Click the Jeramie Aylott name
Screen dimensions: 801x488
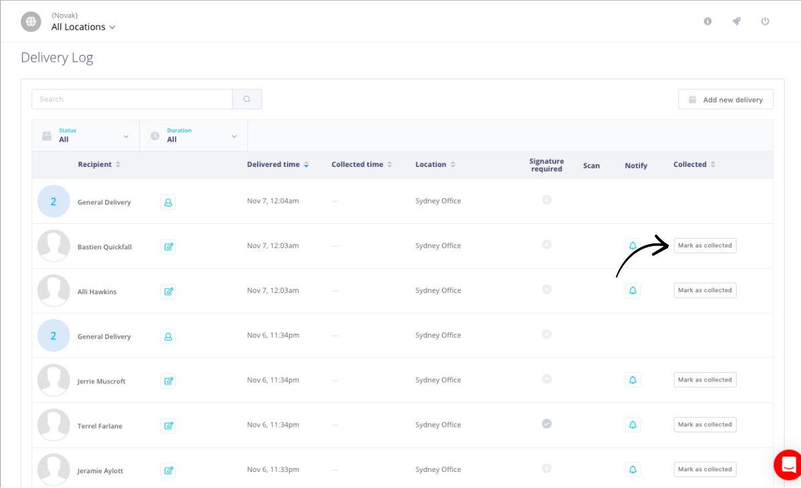click(x=100, y=471)
